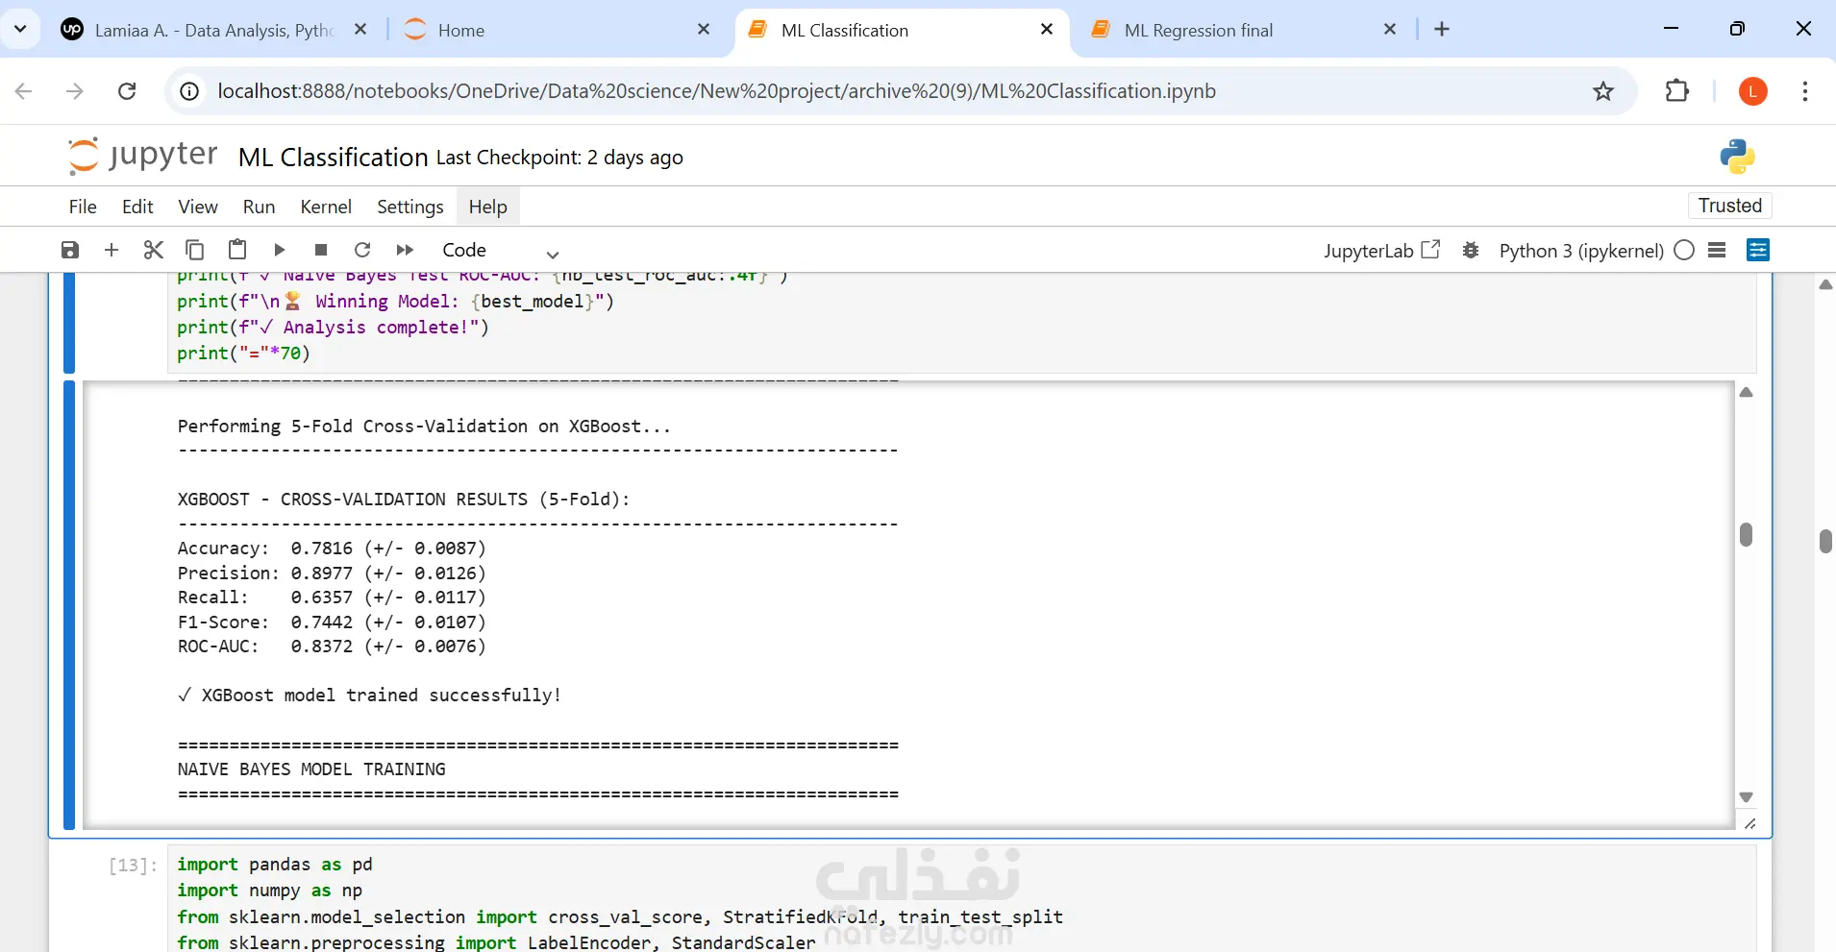Toggle the table of contents panel icon
Screen dimensions: 1836x952
click(x=1718, y=251)
